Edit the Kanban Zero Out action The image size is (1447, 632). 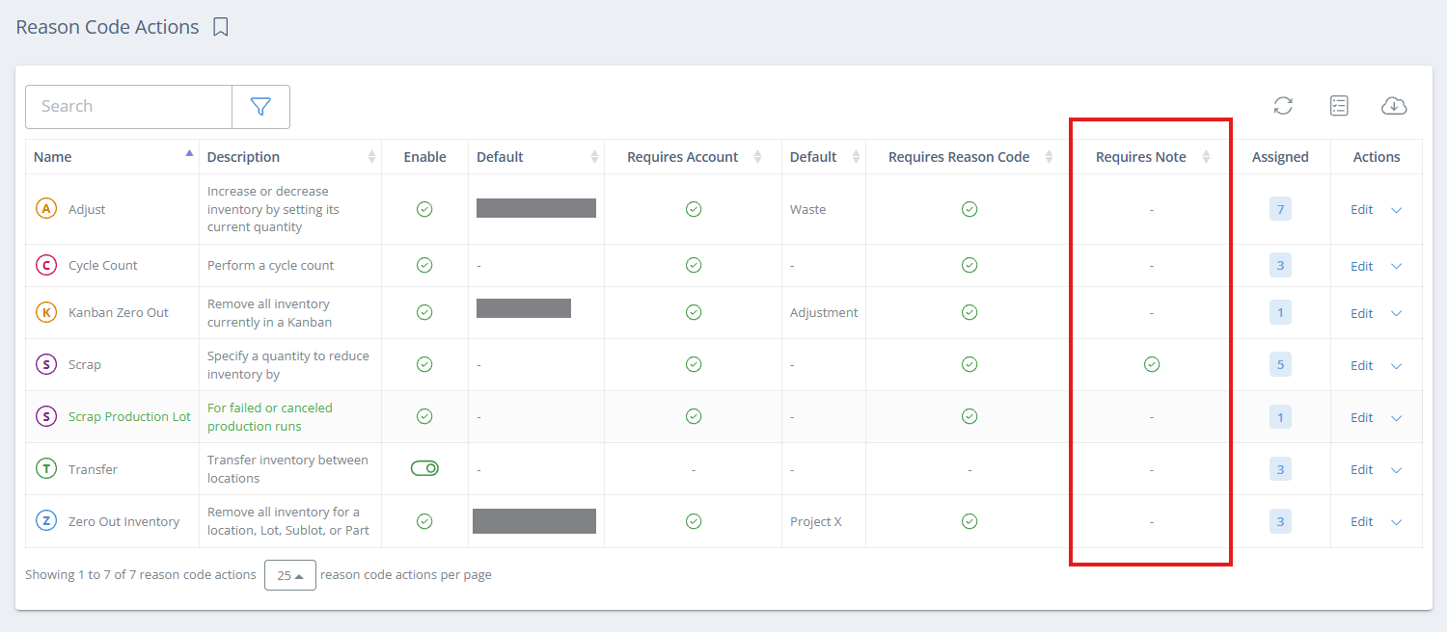tap(1361, 313)
